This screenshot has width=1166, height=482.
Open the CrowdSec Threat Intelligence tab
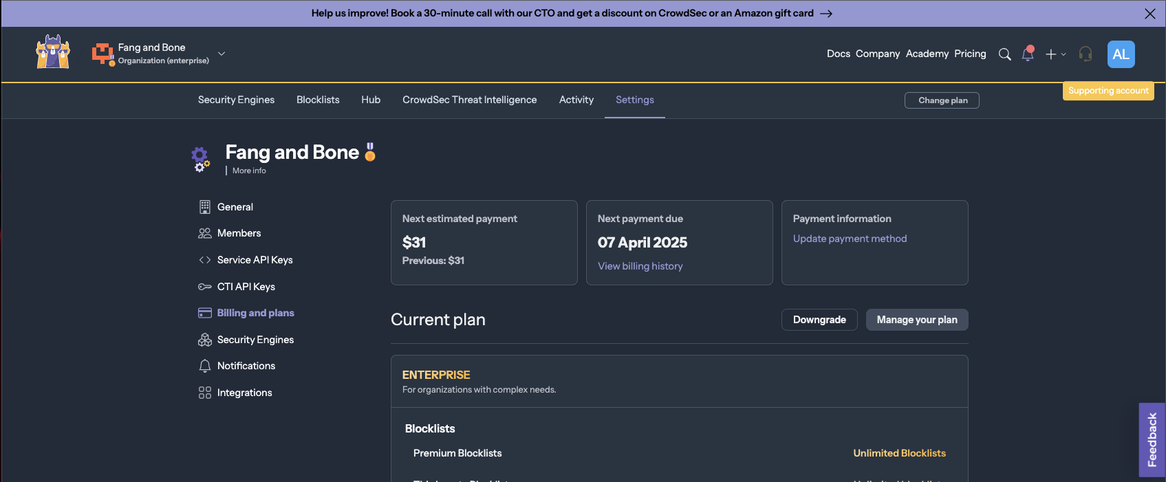pos(469,100)
